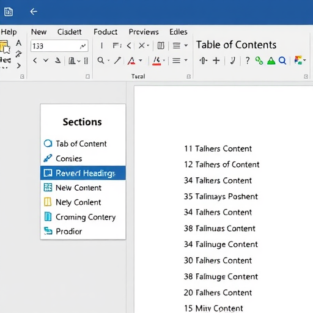This screenshot has height=313, width=313.
Task: Click the font size box showing 133
Action: [59, 46]
